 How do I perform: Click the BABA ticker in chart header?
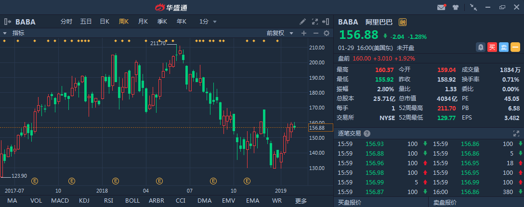pos(26,22)
